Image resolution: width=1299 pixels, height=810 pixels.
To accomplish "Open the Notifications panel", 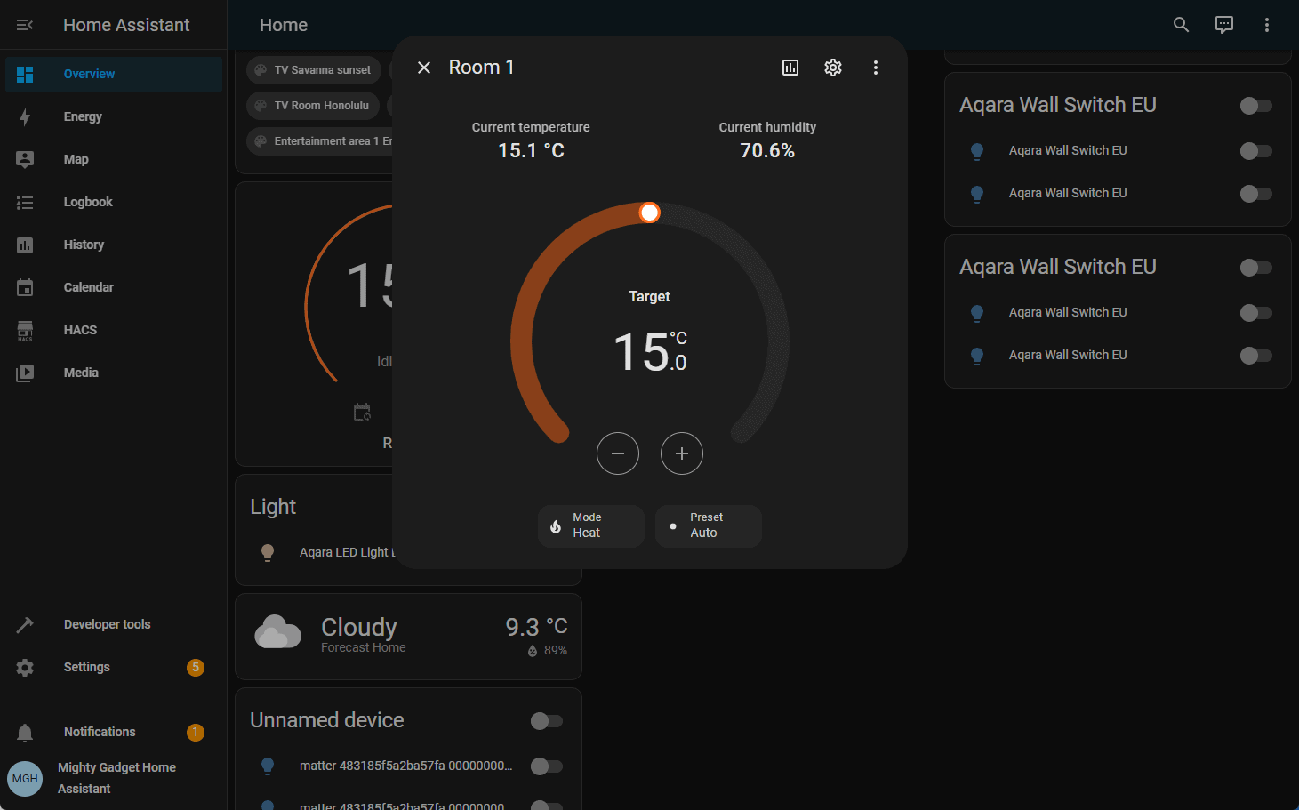I will click(100, 732).
